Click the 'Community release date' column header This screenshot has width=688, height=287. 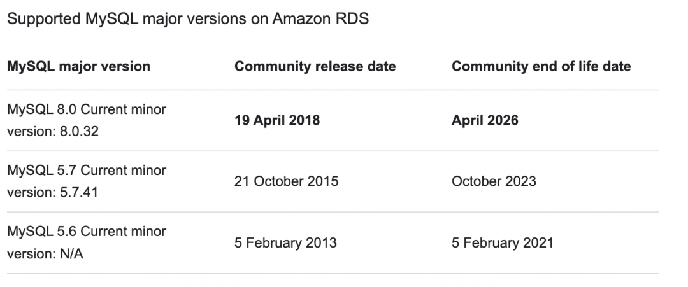pyautogui.click(x=315, y=66)
